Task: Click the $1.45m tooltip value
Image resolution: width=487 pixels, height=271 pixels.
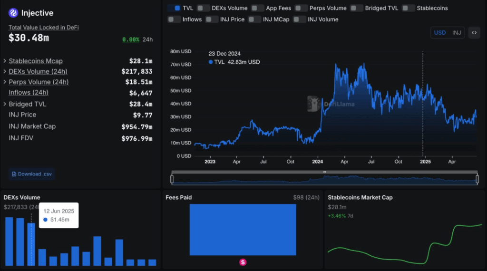Action: click(x=59, y=220)
